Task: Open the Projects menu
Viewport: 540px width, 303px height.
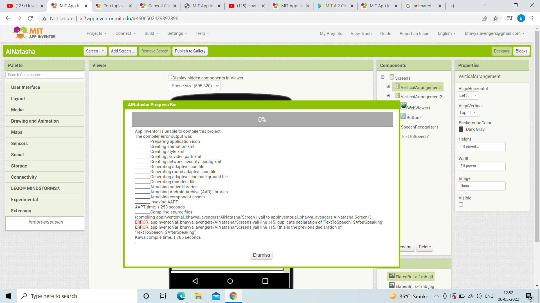Action: [x=96, y=33]
